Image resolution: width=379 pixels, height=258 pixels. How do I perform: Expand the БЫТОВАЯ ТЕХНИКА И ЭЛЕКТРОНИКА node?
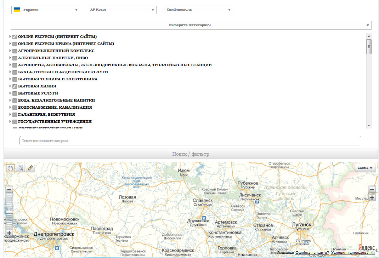tap(10, 79)
